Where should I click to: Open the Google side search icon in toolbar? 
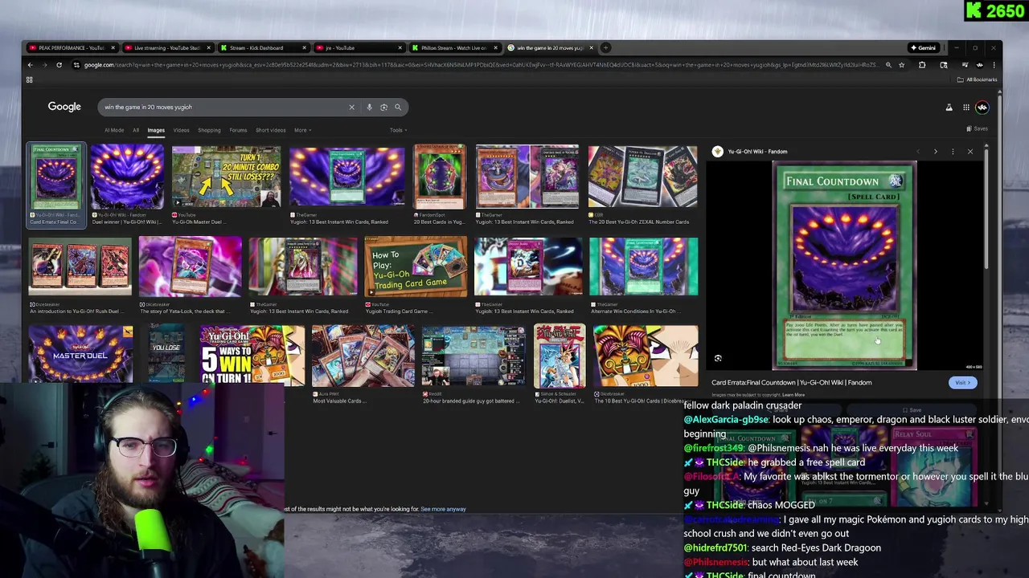[x=944, y=65]
